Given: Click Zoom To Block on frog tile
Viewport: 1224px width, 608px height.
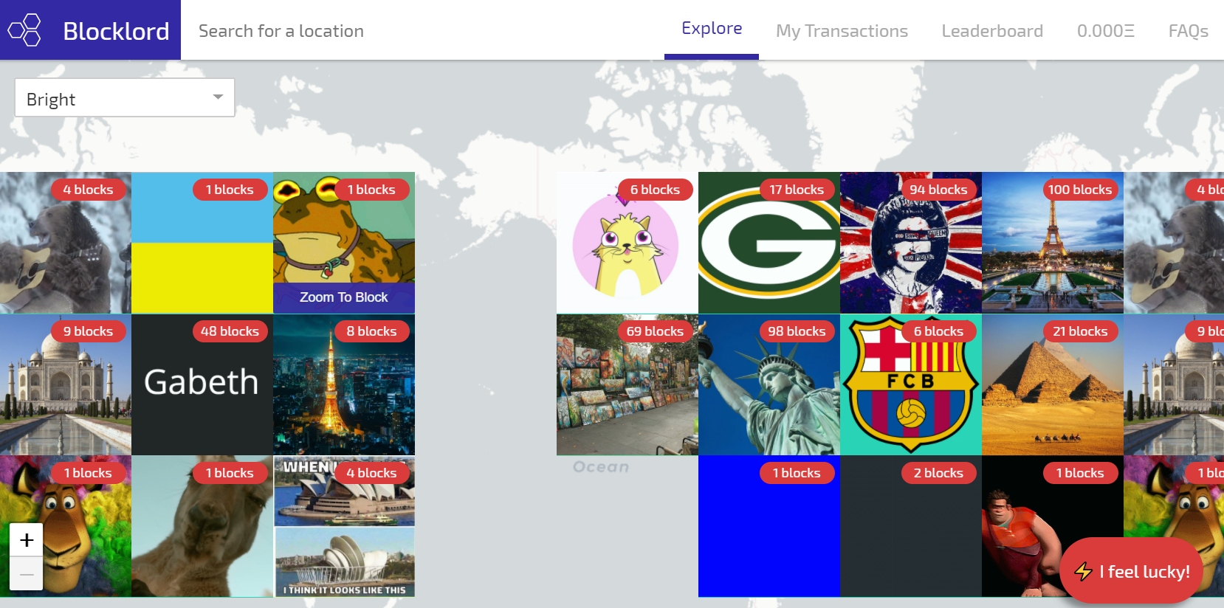Looking at the screenshot, I should (x=344, y=297).
